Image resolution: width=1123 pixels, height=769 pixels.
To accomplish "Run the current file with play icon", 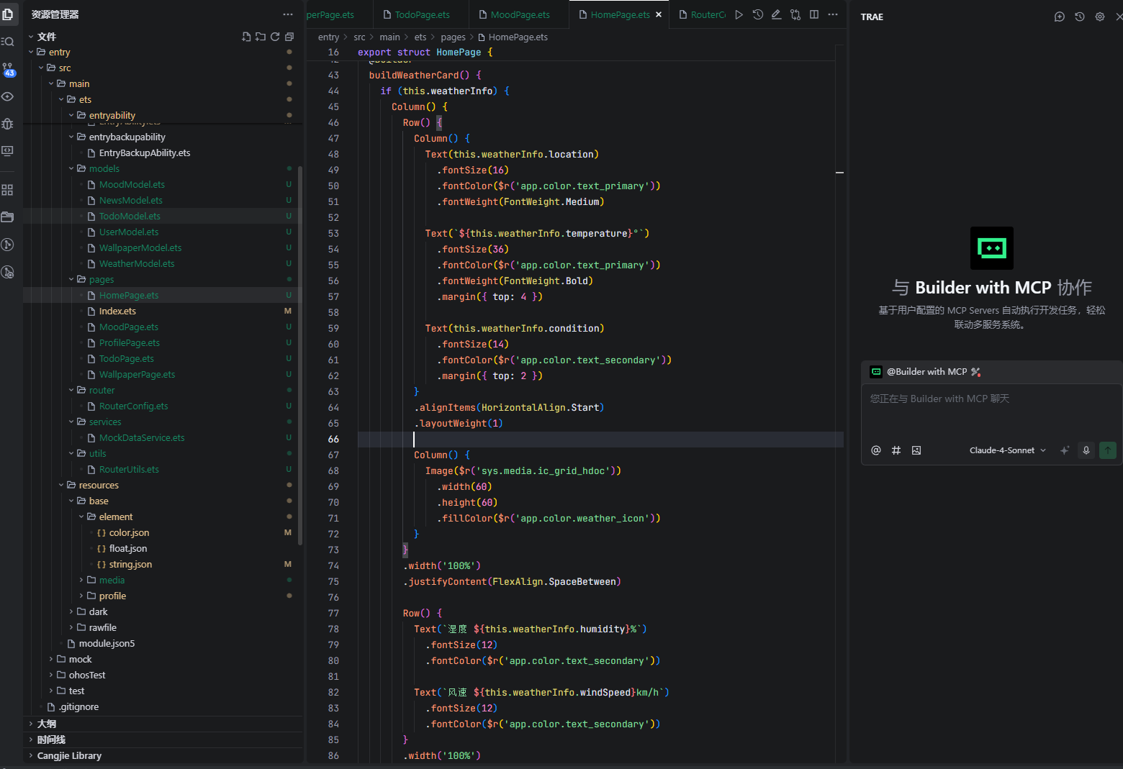I will coord(739,14).
